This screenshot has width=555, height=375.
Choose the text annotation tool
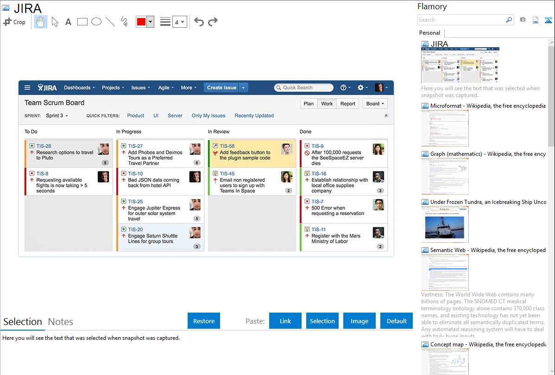pos(68,22)
